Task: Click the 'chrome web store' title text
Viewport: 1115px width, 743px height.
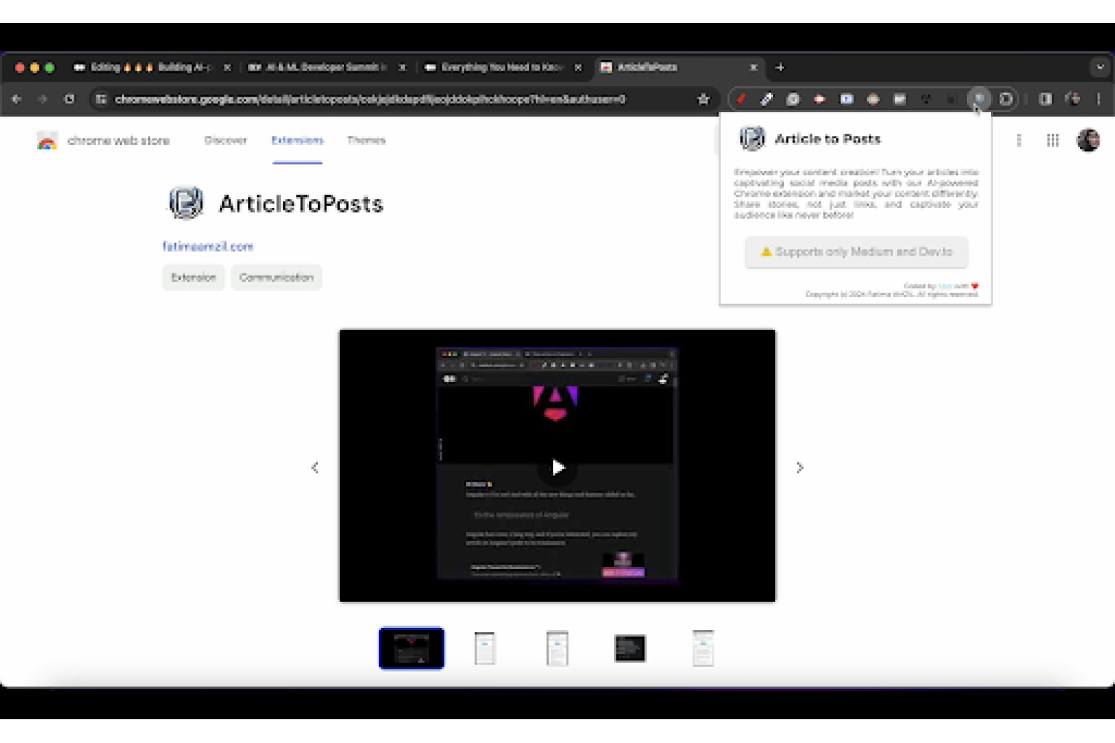Action: [119, 140]
